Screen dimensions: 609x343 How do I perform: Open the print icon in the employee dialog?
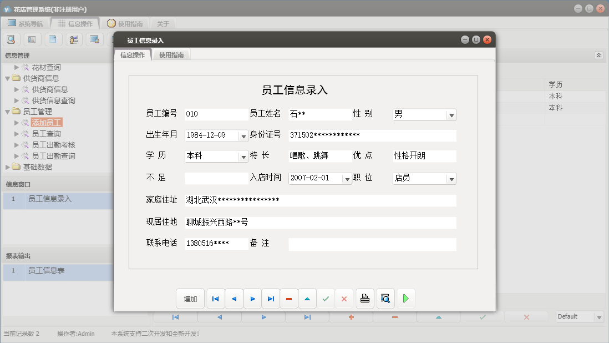(364, 298)
